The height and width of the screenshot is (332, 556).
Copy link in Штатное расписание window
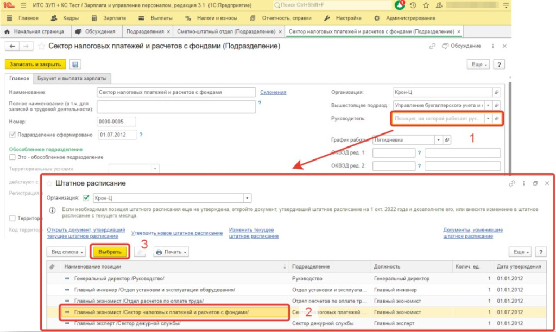click(511, 183)
